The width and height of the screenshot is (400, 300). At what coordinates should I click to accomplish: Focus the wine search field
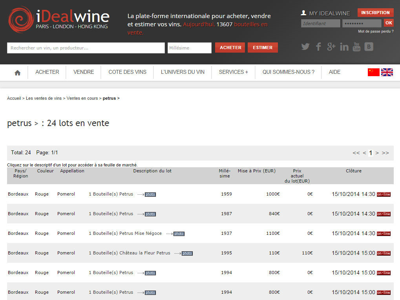pyautogui.click(x=86, y=48)
